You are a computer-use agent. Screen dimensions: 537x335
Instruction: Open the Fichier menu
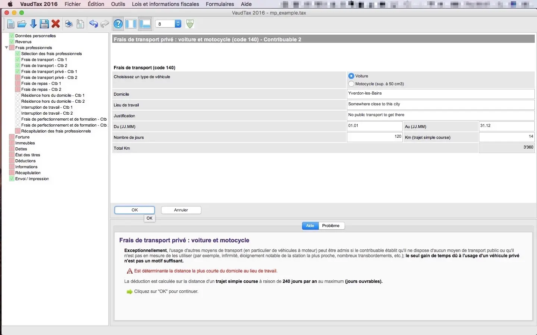pos(73,4)
